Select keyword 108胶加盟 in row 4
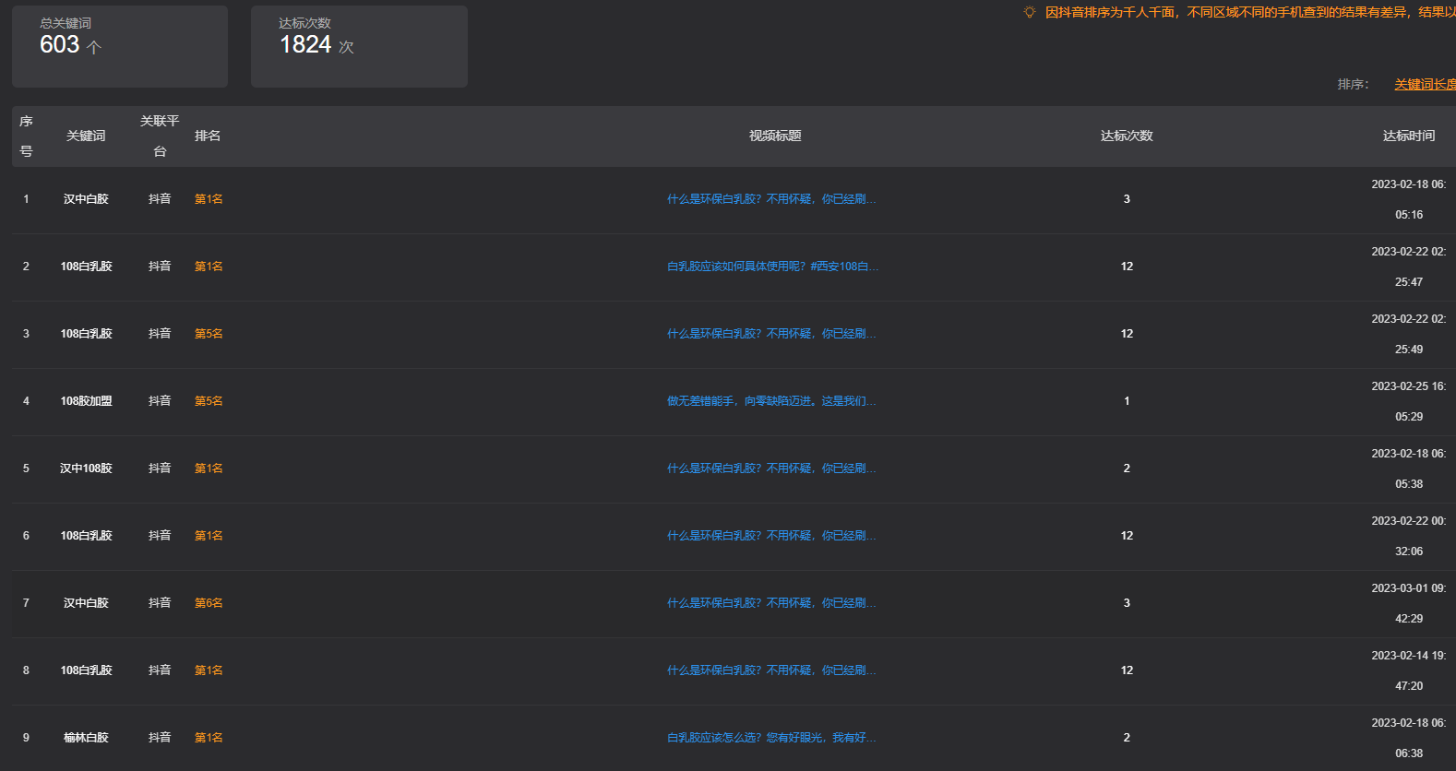The width and height of the screenshot is (1456, 771). click(86, 401)
